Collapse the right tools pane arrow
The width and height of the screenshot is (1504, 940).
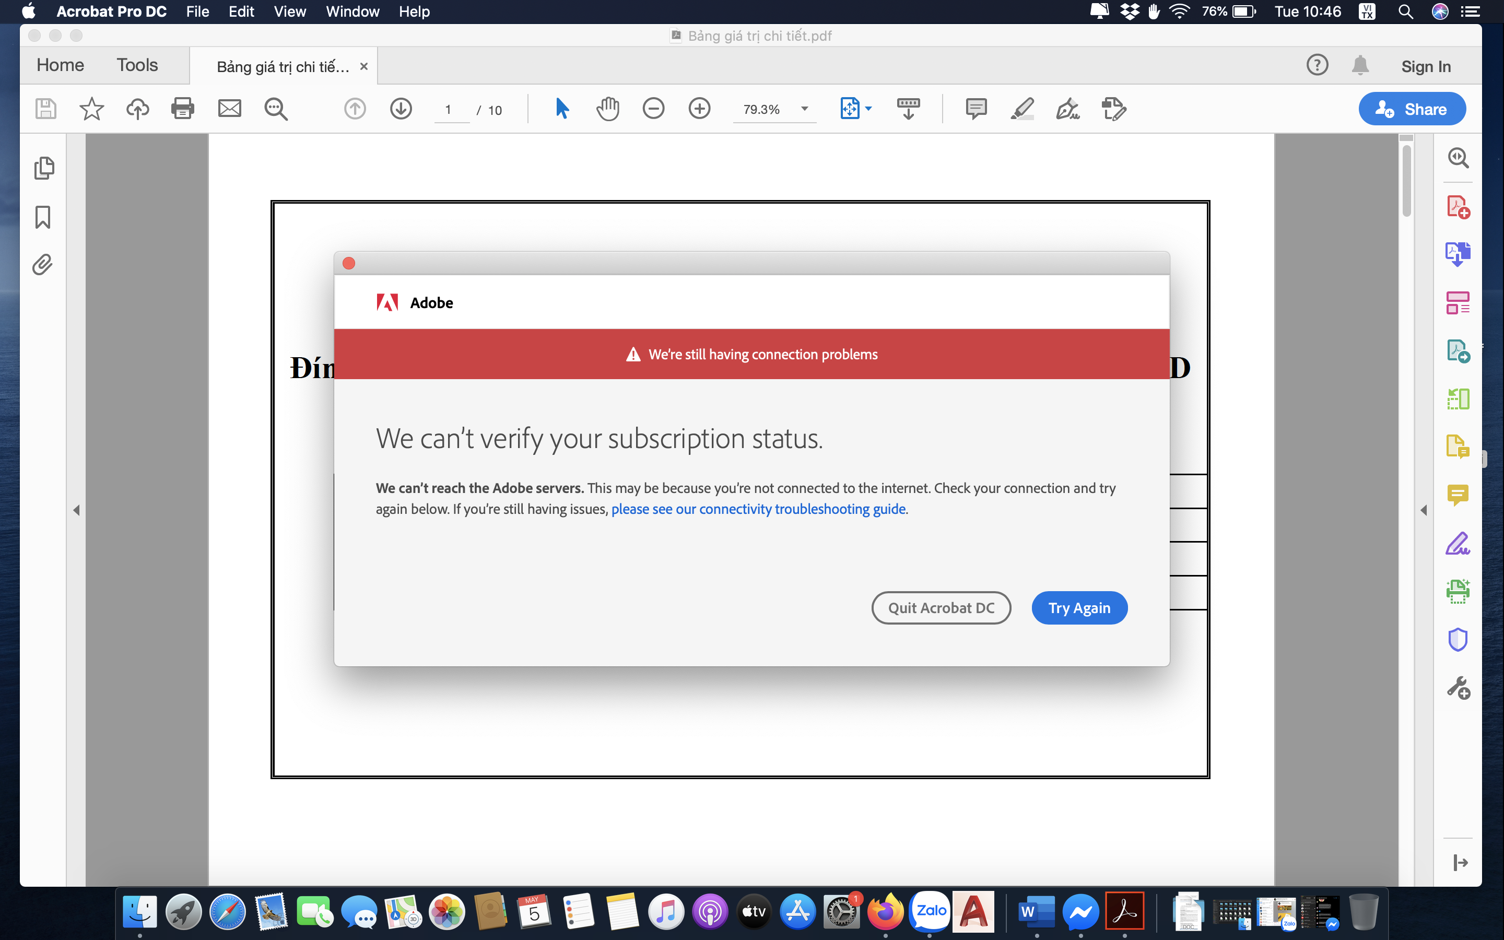tap(1423, 510)
